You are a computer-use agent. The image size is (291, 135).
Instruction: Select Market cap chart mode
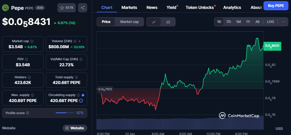pos(129,22)
